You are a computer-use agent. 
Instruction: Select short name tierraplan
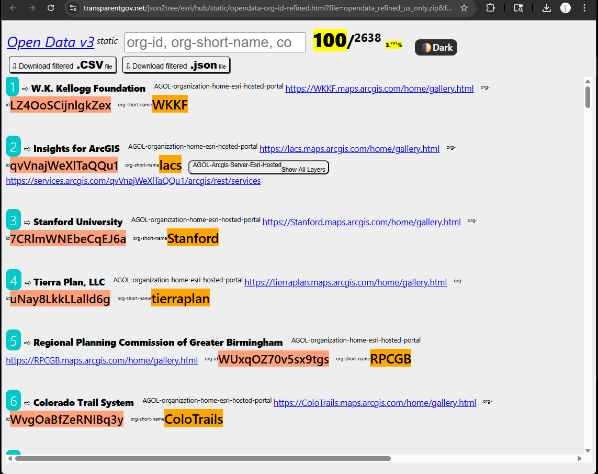click(x=180, y=299)
